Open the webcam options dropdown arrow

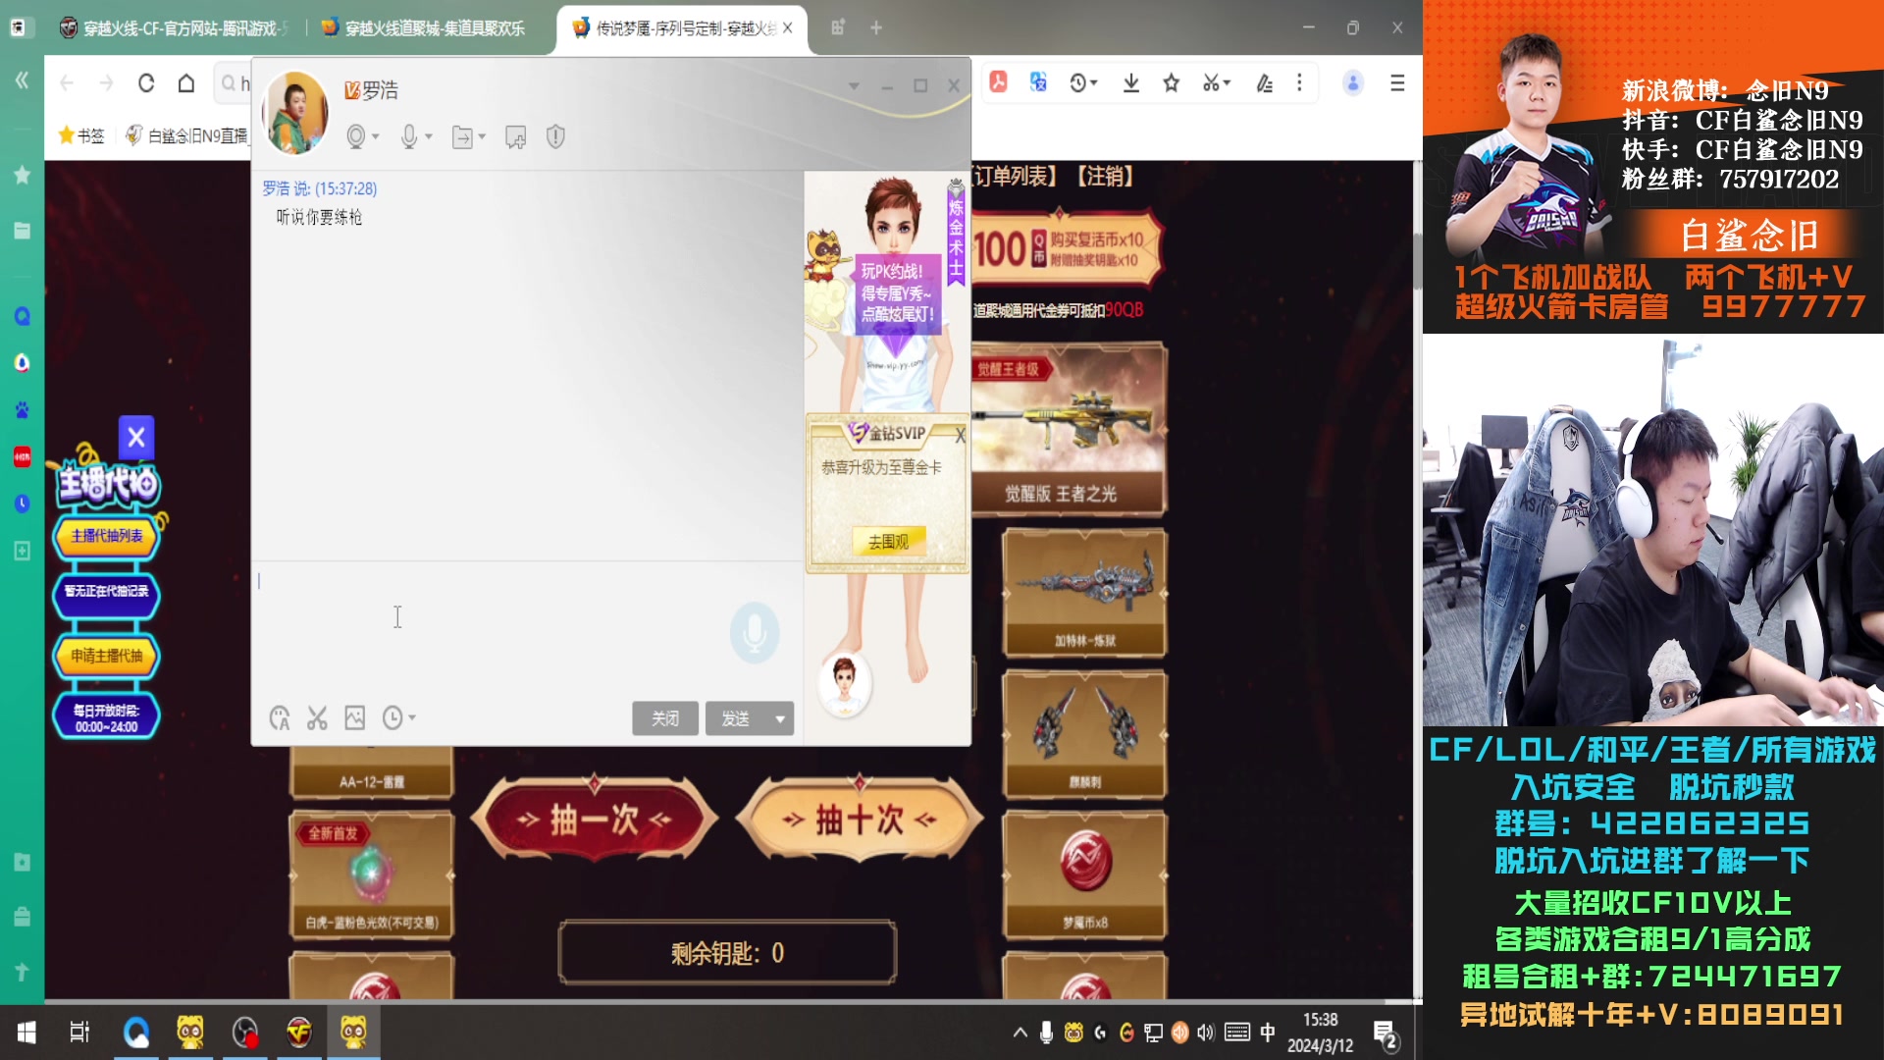point(373,136)
